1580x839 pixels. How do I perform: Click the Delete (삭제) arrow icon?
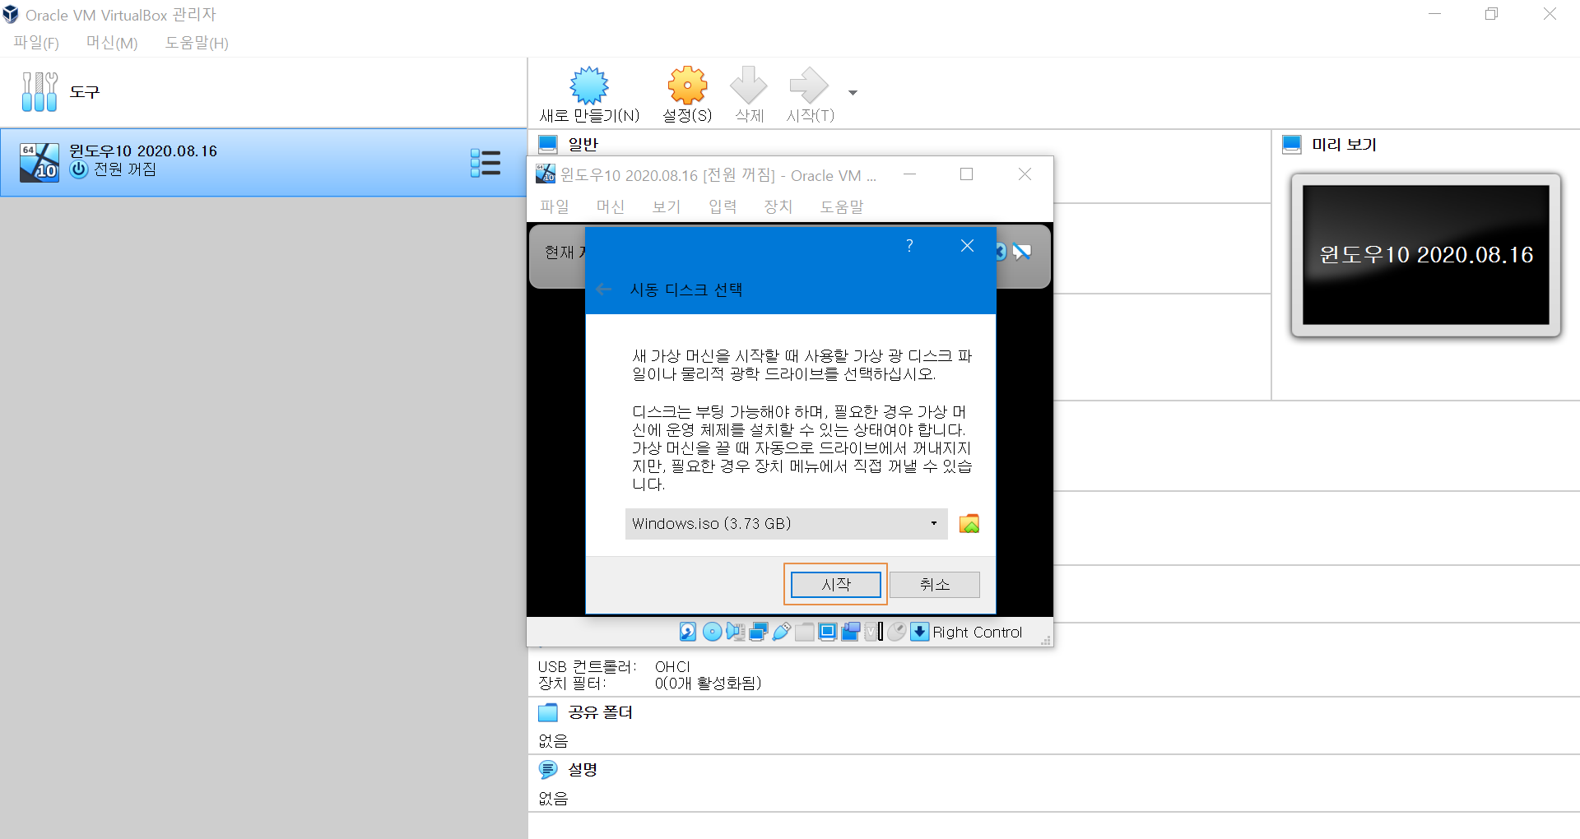pyautogui.click(x=749, y=86)
